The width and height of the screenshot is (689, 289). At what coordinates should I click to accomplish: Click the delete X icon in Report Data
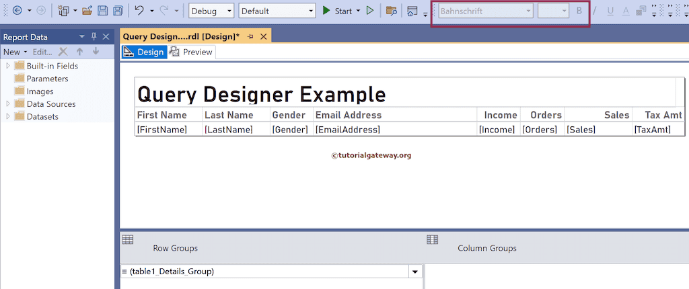63,52
